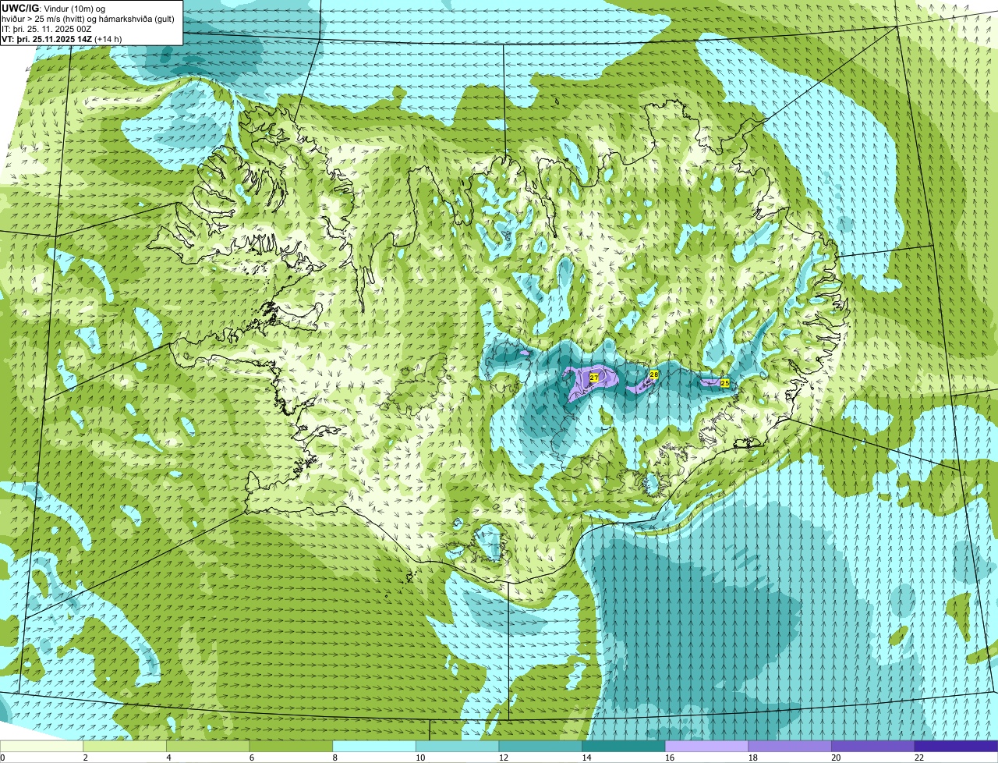Click the violet 20–22 m/s scale swatch

tap(873, 746)
